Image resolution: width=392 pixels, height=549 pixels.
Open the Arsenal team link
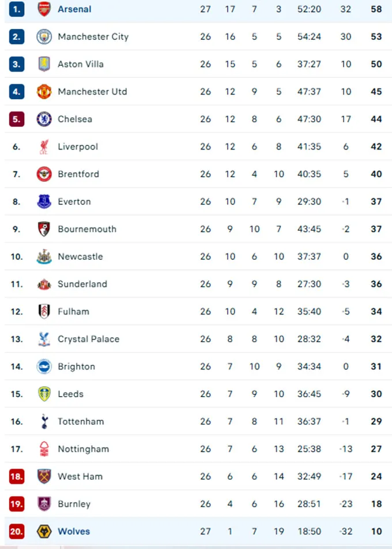74,9
